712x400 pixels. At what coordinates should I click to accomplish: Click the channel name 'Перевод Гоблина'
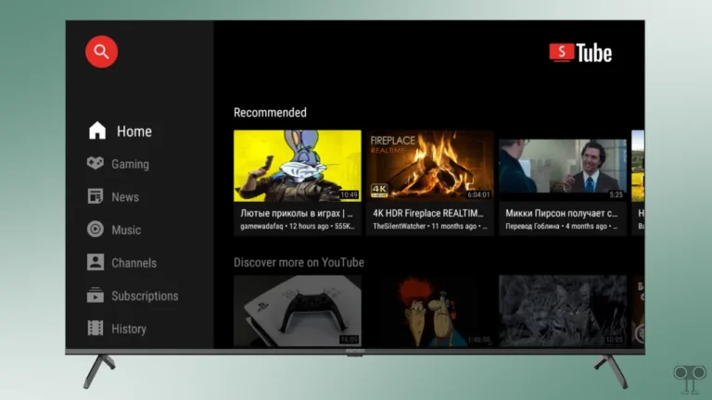click(532, 226)
